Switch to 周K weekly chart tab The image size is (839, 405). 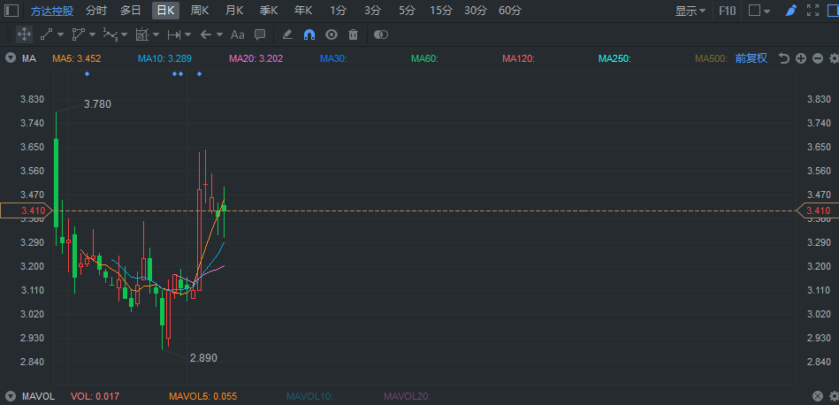[200, 11]
